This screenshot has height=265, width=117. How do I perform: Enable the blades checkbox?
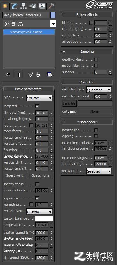91,23
